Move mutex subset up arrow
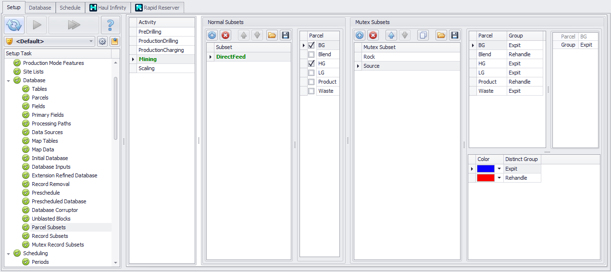Screen dimensions: 611x272 (391, 35)
